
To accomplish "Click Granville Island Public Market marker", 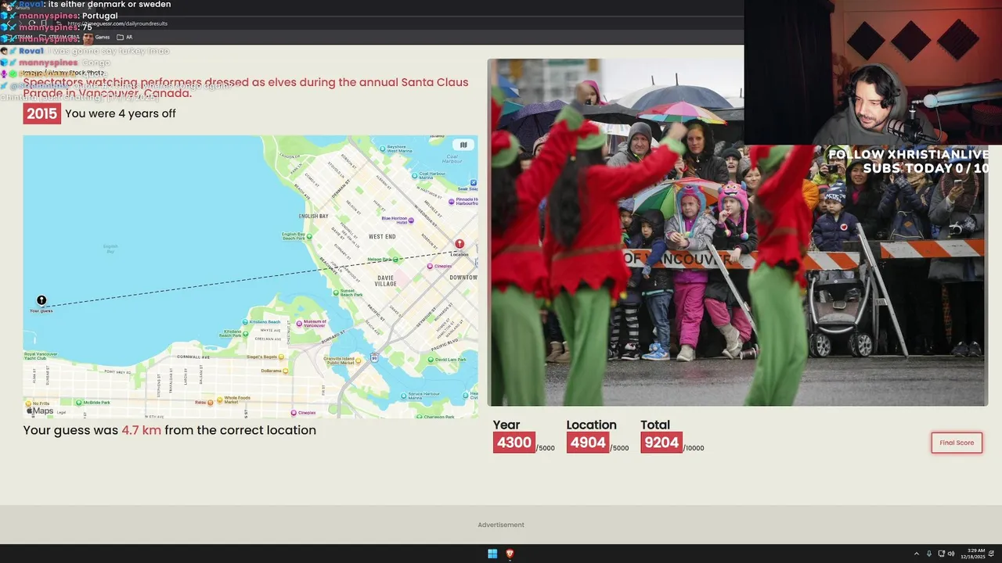I will (x=358, y=360).
